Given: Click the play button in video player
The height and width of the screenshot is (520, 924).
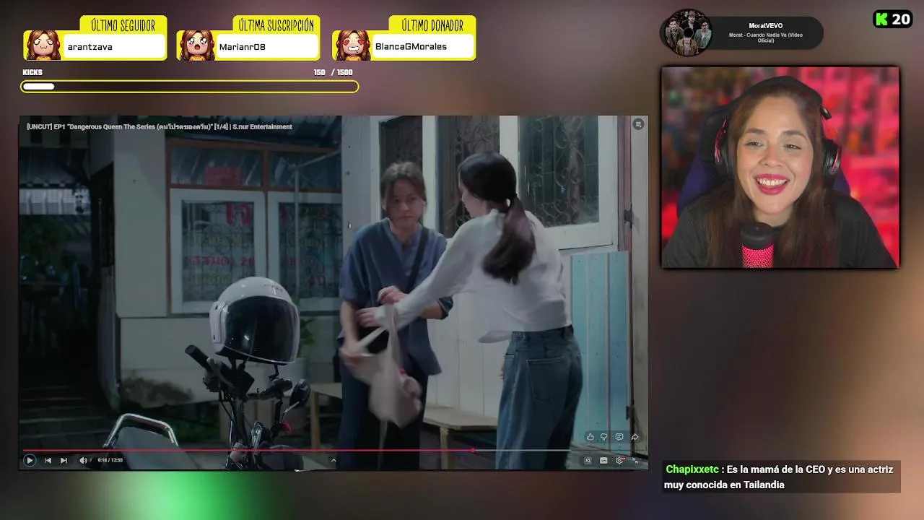Looking at the screenshot, I should 30,460.
